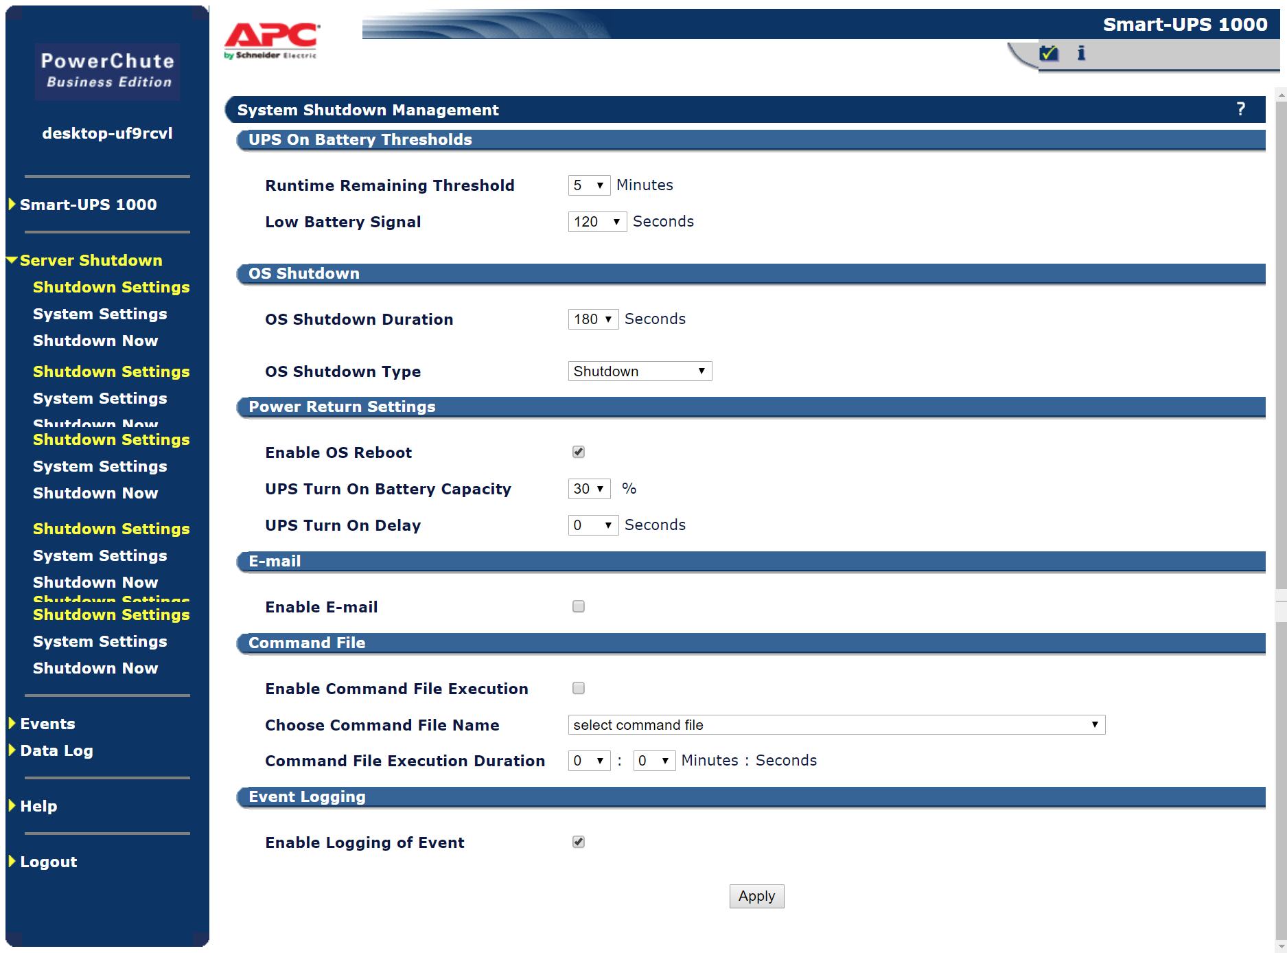Click the 'Enable Command File Execution' label
Image resolution: width=1287 pixels, height=953 pixels.
(397, 689)
